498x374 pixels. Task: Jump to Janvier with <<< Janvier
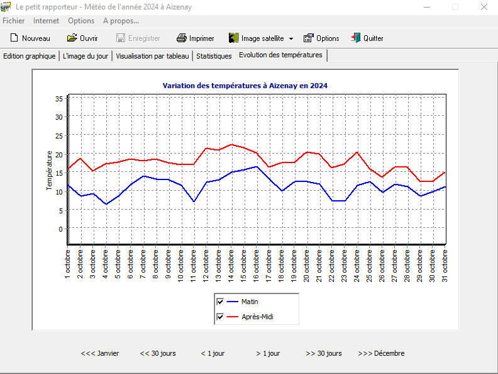[x=100, y=353]
